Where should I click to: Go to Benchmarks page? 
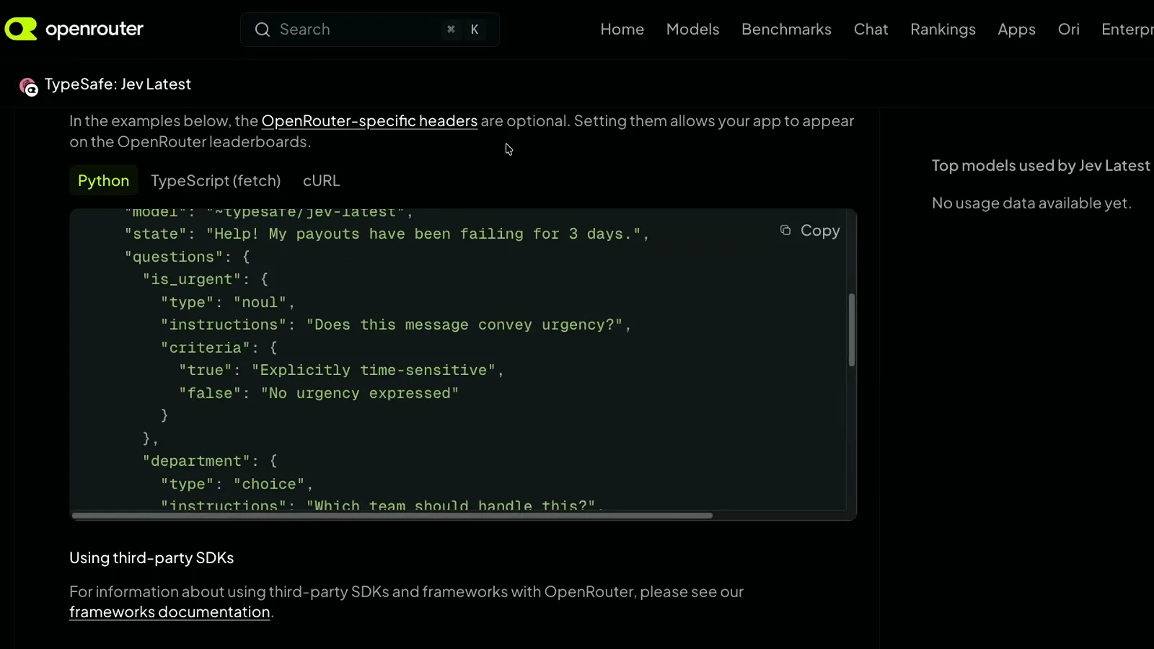point(786,30)
